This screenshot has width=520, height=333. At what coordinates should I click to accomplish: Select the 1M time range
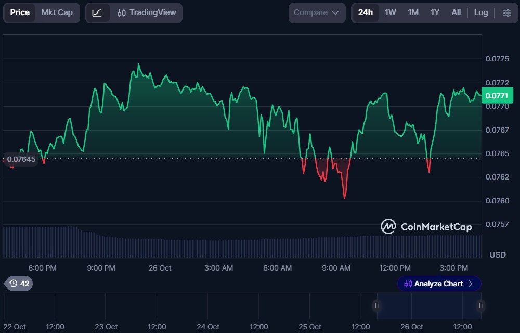[x=413, y=12]
